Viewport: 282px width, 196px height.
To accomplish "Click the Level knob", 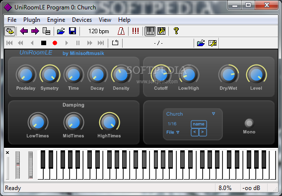I will click(257, 74).
